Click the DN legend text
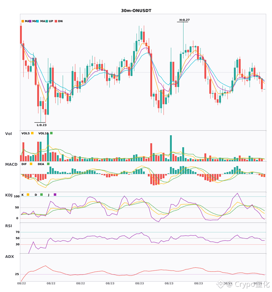This screenshot has width=272, height=292. click(x=60, y=21)
